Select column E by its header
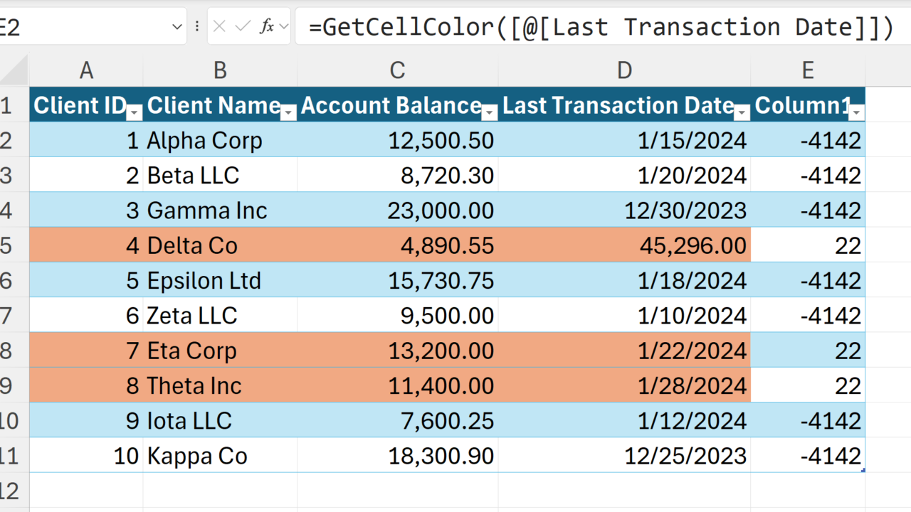Screen dimensions: 911x512 point(807,70)
